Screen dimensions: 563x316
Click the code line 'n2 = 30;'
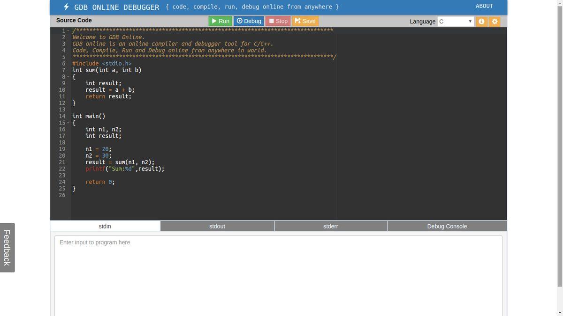(99, 155)
